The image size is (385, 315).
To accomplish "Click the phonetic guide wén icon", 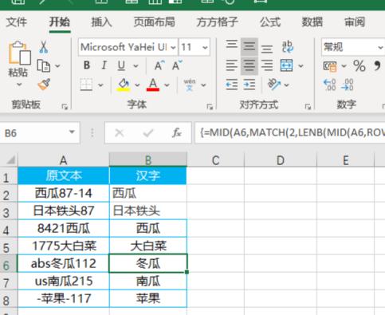I will click(x=190, y=85).
